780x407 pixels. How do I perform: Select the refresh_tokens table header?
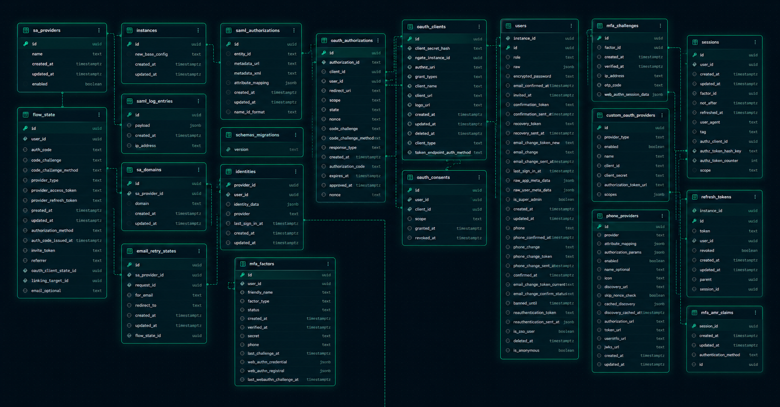725,197
